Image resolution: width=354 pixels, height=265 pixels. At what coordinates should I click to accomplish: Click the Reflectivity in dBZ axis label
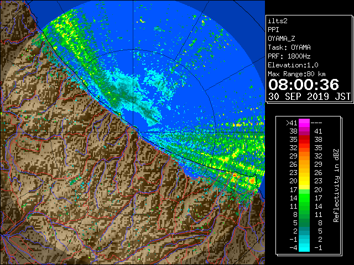click(336, 185)
